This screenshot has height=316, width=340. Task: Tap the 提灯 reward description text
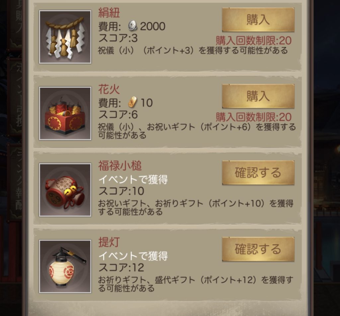pyautogui.click(x=196, y=284)
